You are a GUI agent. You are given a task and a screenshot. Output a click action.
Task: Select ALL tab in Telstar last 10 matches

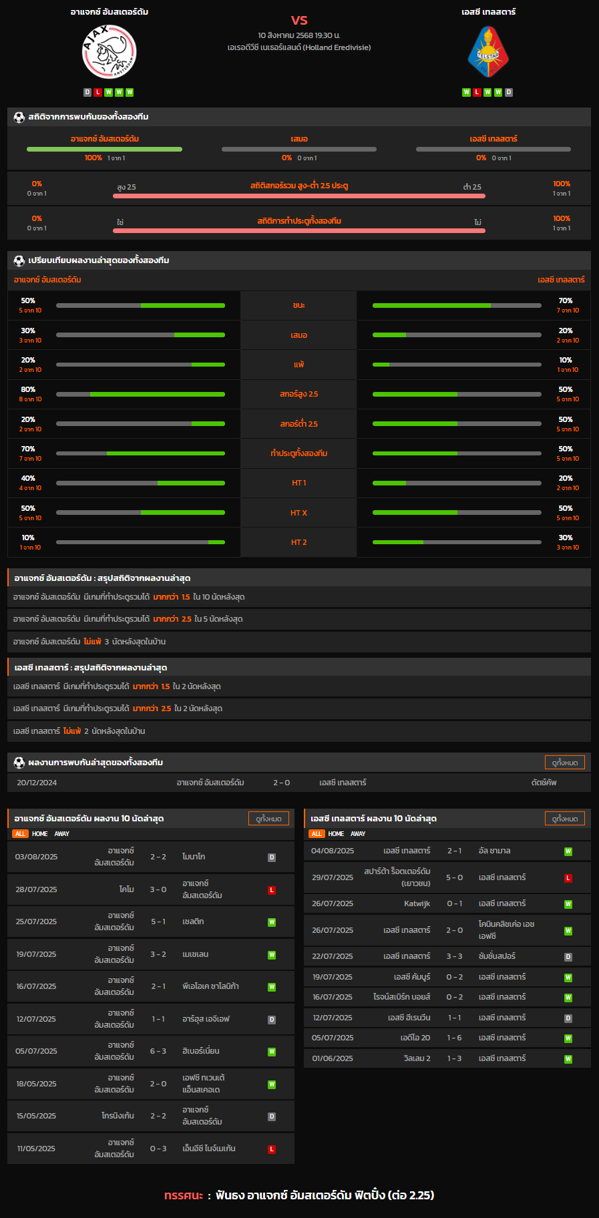(317, 833)
